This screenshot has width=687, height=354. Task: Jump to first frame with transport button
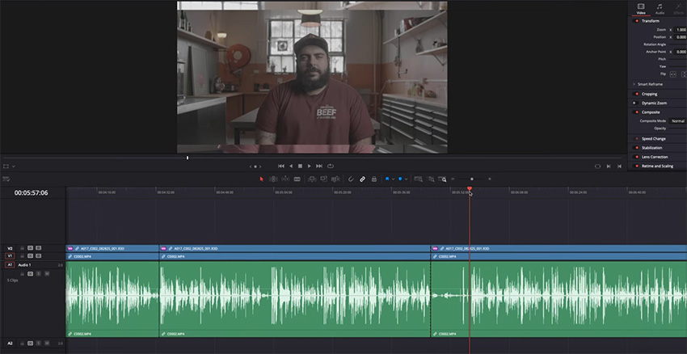(280, 166)
